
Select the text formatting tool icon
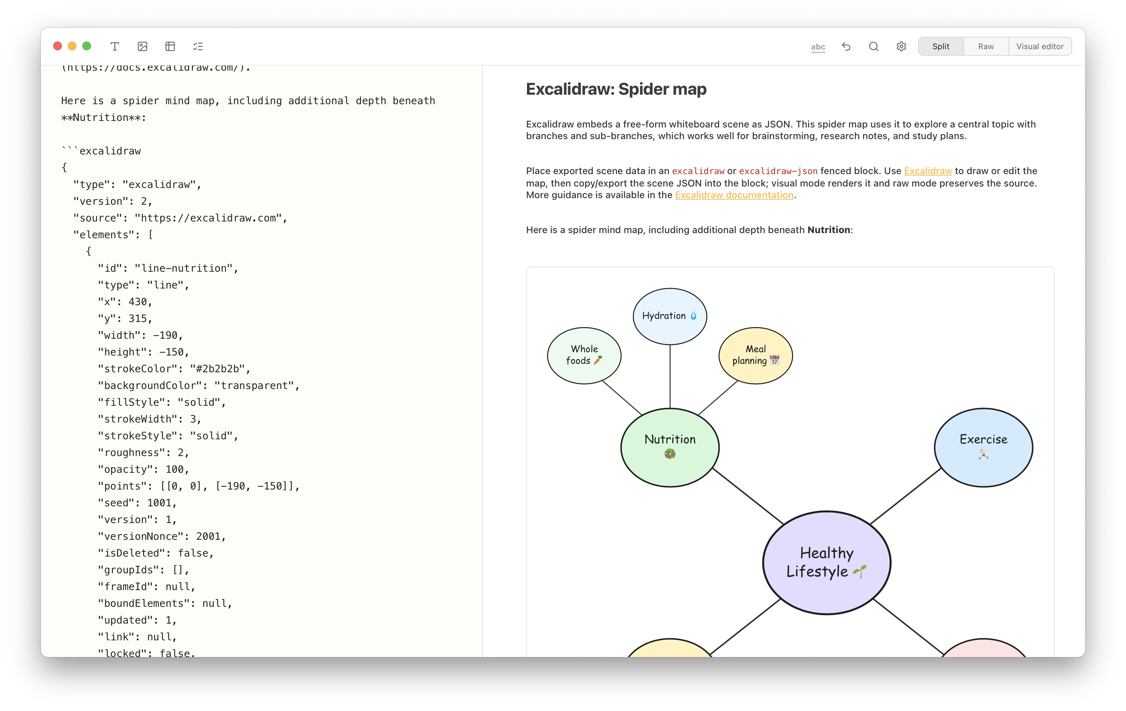(115, 46)
